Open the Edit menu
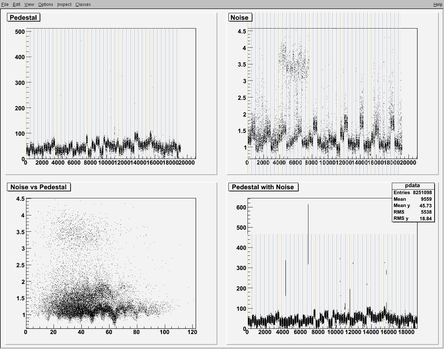This screenshot has height=349, width=444. pos(17,4)
